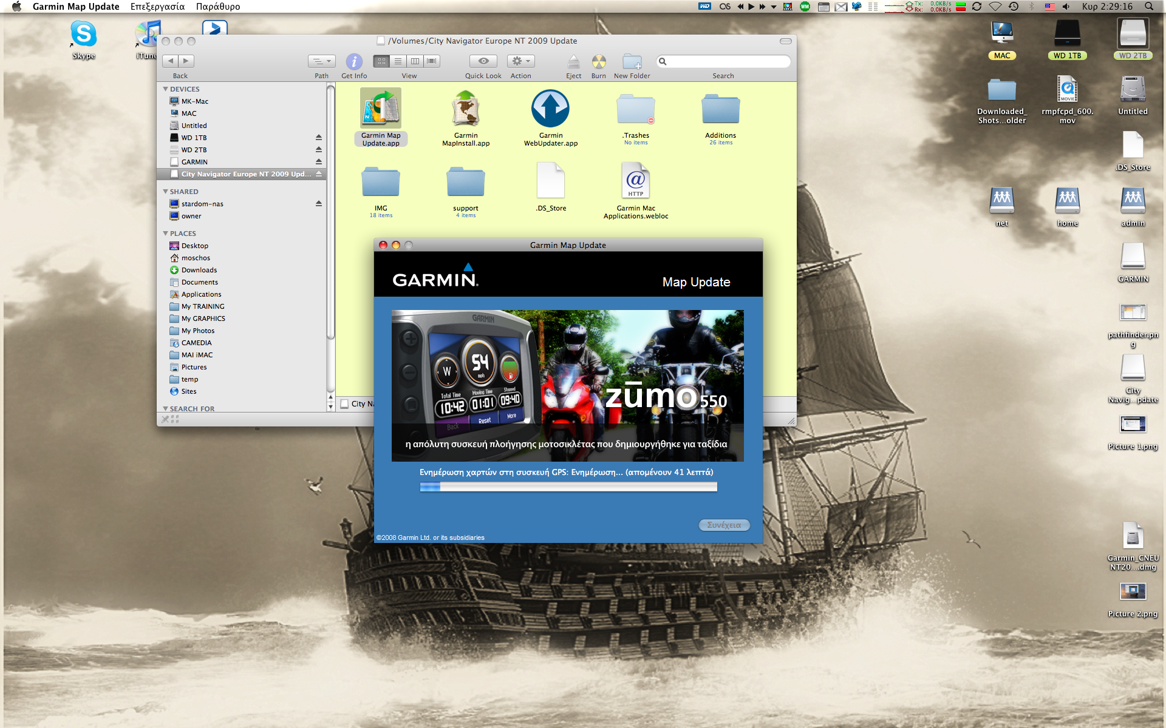Open the Επεξεργασία menu
This screenshot has height=728, width=1166.
[157, 7]
